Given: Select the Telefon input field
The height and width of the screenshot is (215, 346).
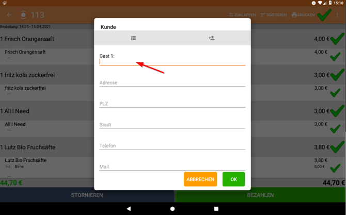Looking at the screenshot, I should coord(172,145).
